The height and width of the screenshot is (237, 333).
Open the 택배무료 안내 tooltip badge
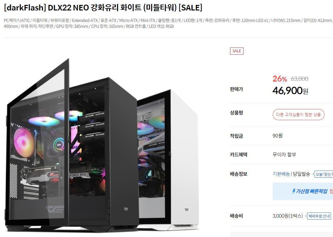[318, 216]
